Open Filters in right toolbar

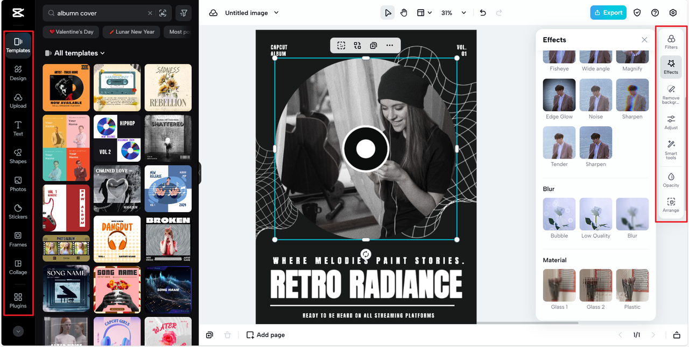coord(671,42)
